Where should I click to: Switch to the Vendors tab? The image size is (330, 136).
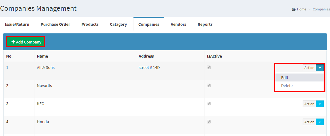178,24
